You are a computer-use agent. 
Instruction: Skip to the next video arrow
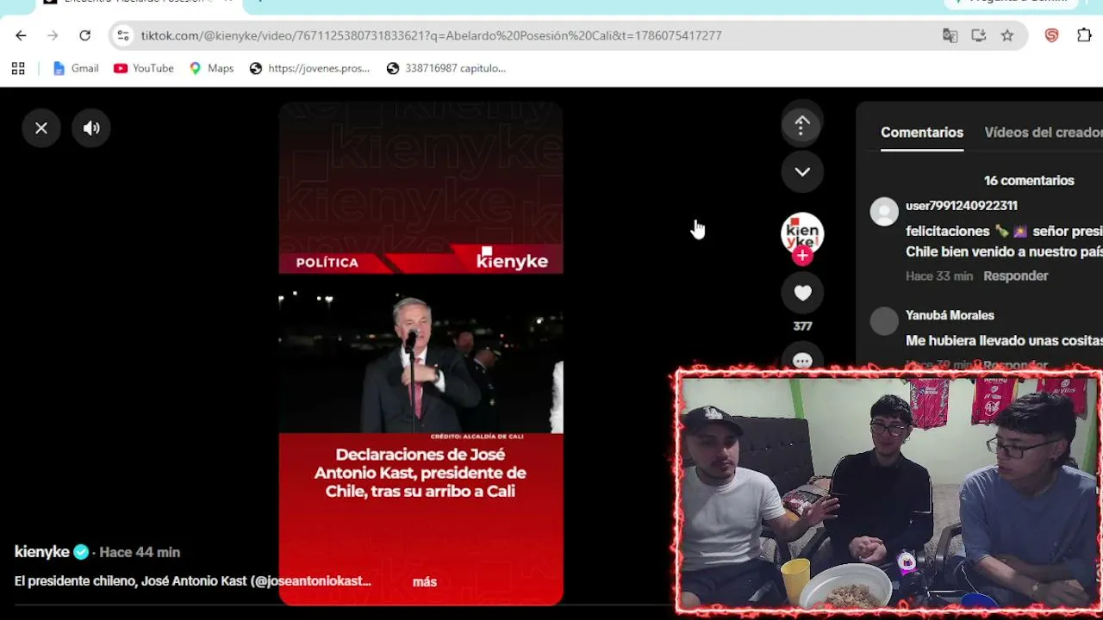point(802,171)
